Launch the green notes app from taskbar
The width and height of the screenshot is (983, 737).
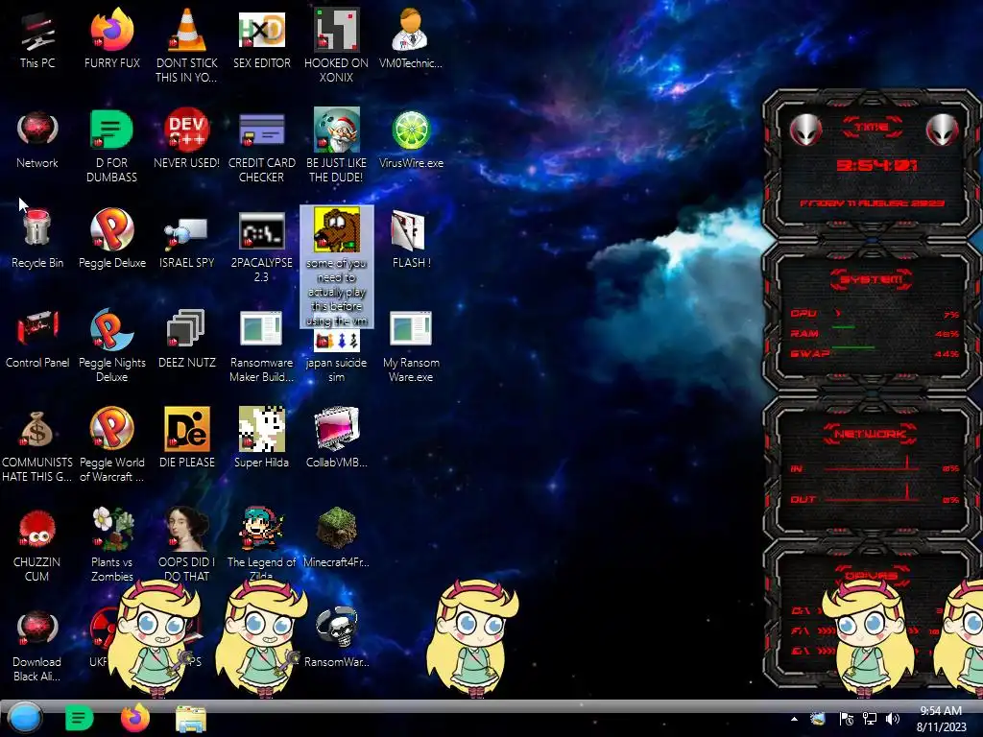(79, 718)
